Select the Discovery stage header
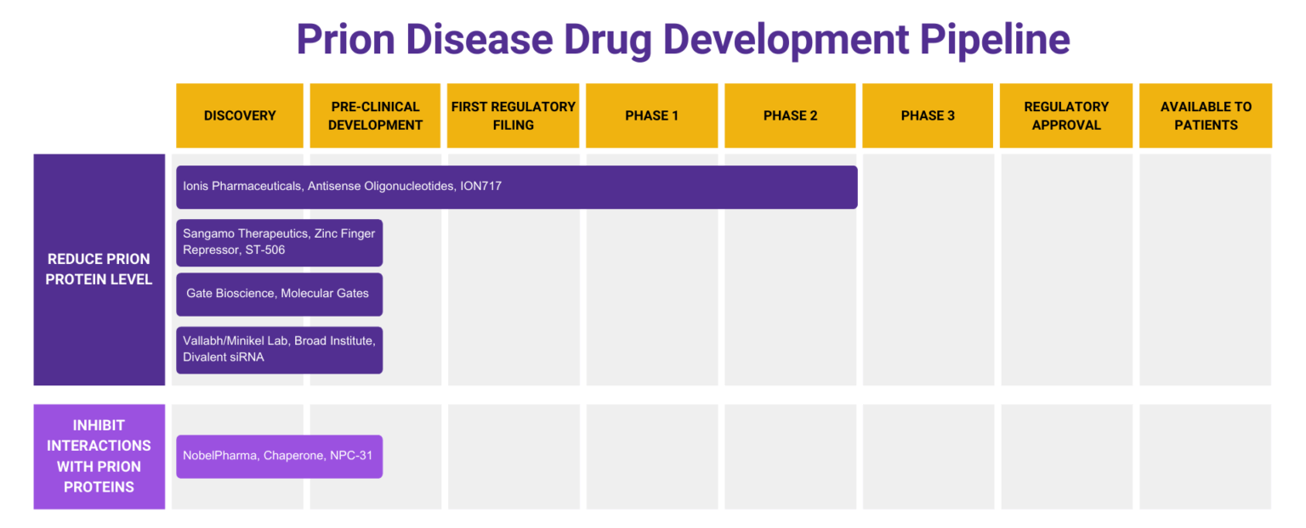 coord(240,115)
